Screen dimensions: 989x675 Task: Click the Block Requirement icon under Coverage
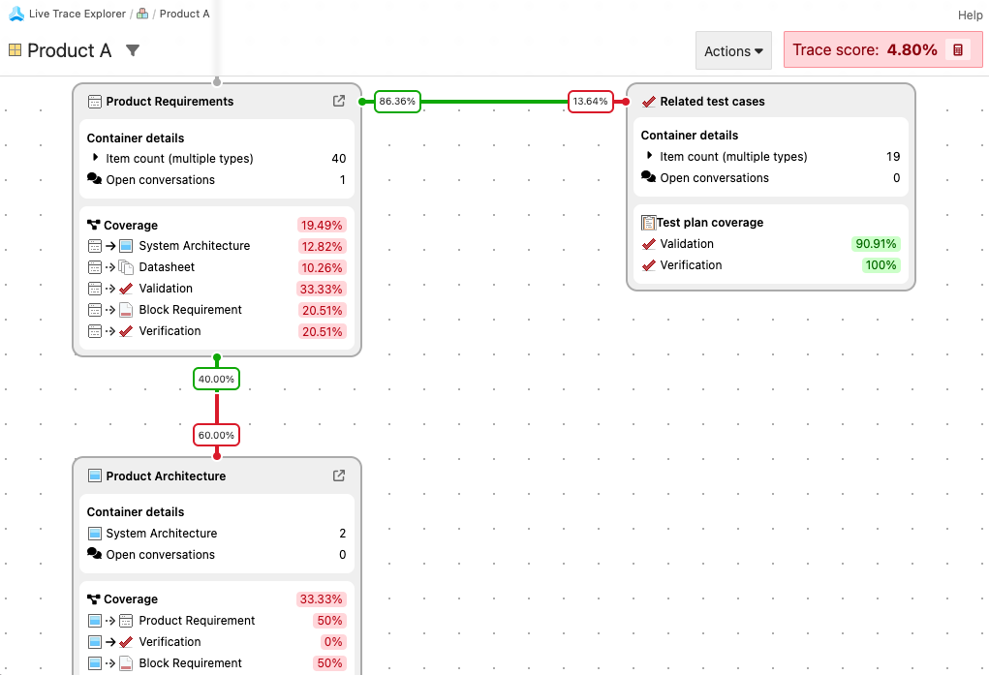pyautogui.click(x=124, y=309)
